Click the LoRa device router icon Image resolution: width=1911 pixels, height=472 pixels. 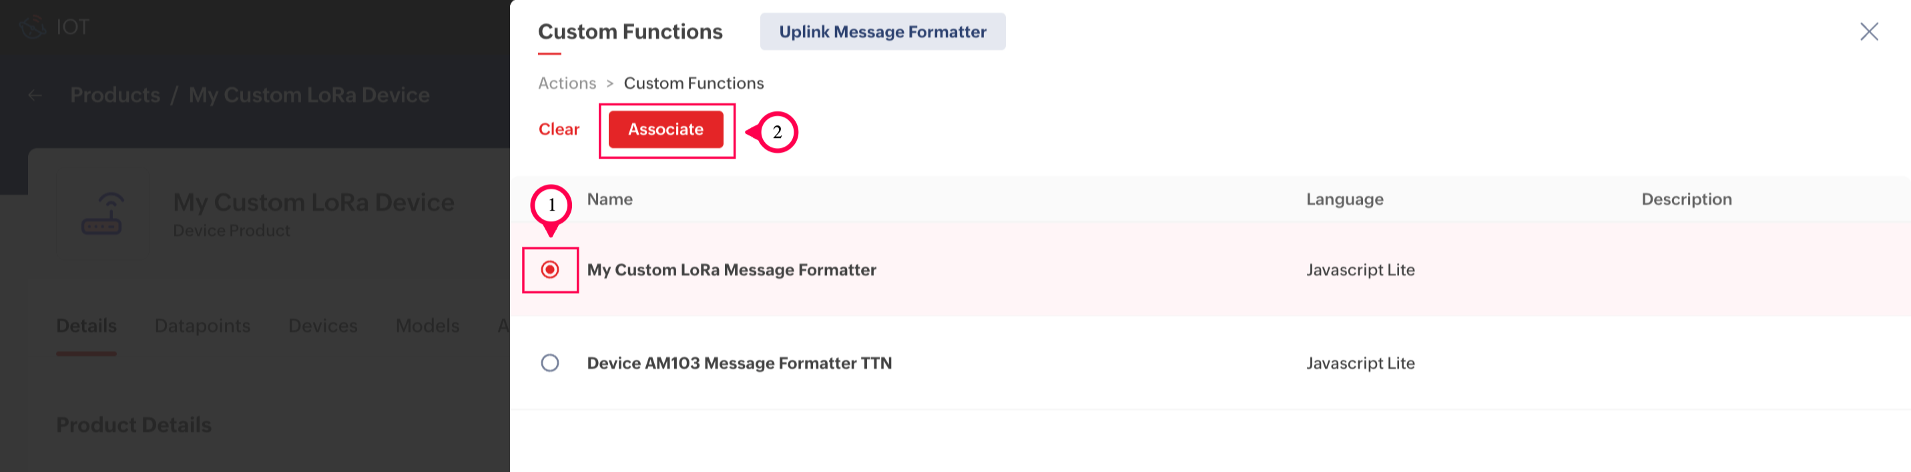pos(101,214)
